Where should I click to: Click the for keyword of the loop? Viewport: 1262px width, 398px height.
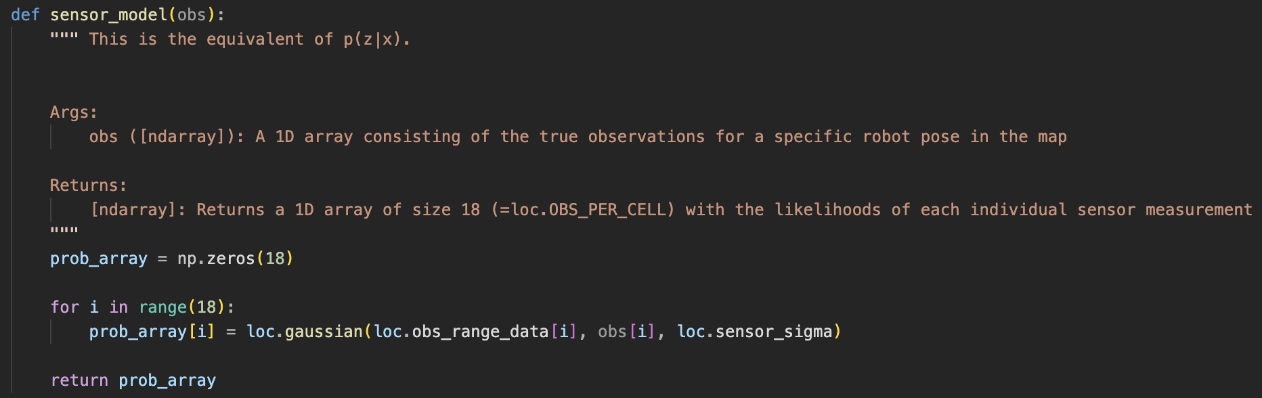point(64,307)
